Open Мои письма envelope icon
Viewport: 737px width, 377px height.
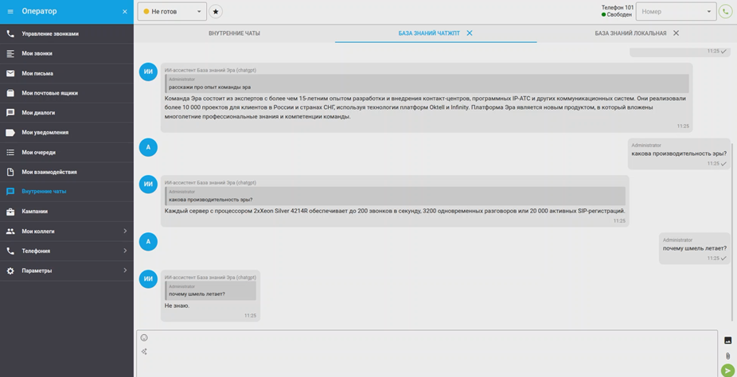click(10, 73)
